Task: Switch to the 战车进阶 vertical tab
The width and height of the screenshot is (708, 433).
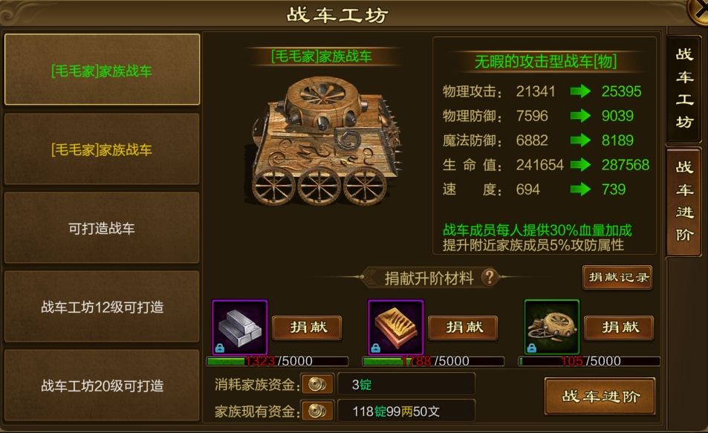Action: [684, 201]
